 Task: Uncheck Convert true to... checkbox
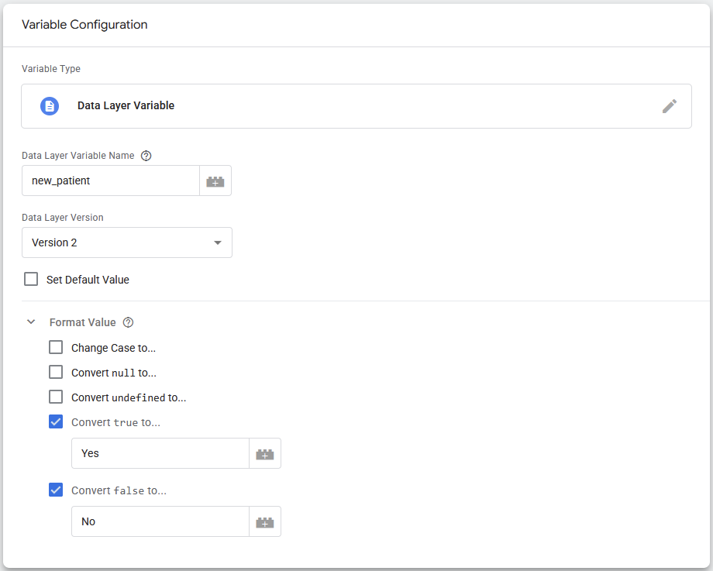pos(56,422)
